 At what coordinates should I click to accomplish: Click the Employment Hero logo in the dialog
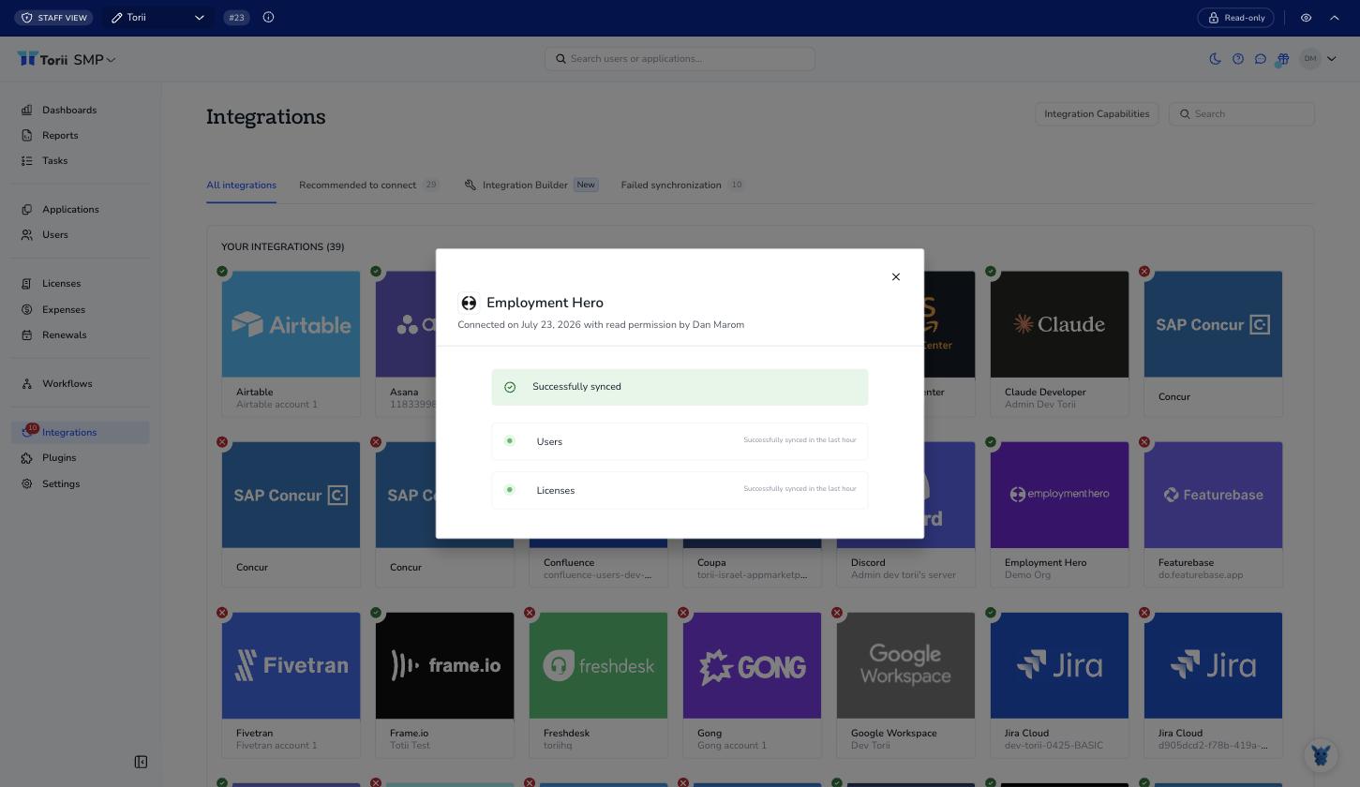469,303
